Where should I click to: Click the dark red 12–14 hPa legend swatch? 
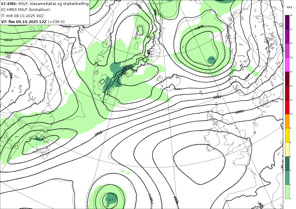tap(287, 93)
